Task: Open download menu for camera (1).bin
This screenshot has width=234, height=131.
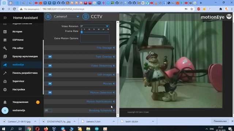Action: 114,122
